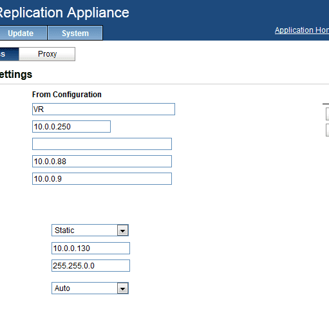Click the From Configuration heading
This screenshot has width=329, height=329.
[67, 95]
